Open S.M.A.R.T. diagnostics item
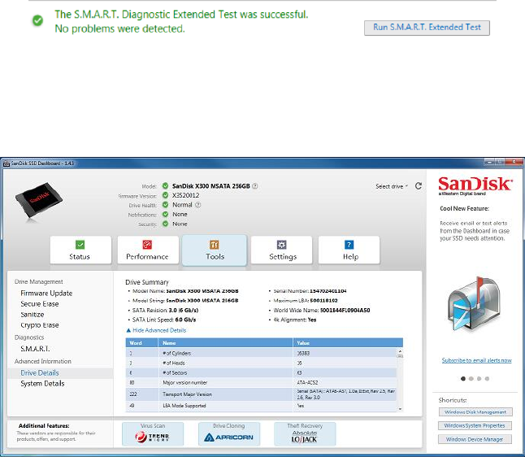The image size is (525, 457). click(35, 349)
